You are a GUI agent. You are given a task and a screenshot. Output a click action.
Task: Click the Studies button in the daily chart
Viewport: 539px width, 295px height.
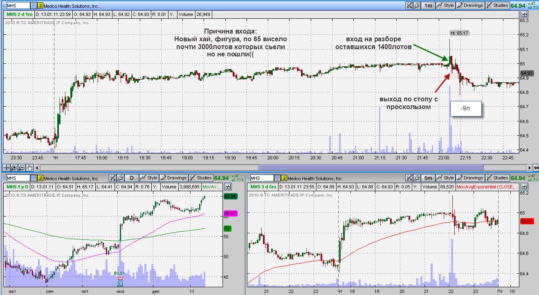coord(200,178)
